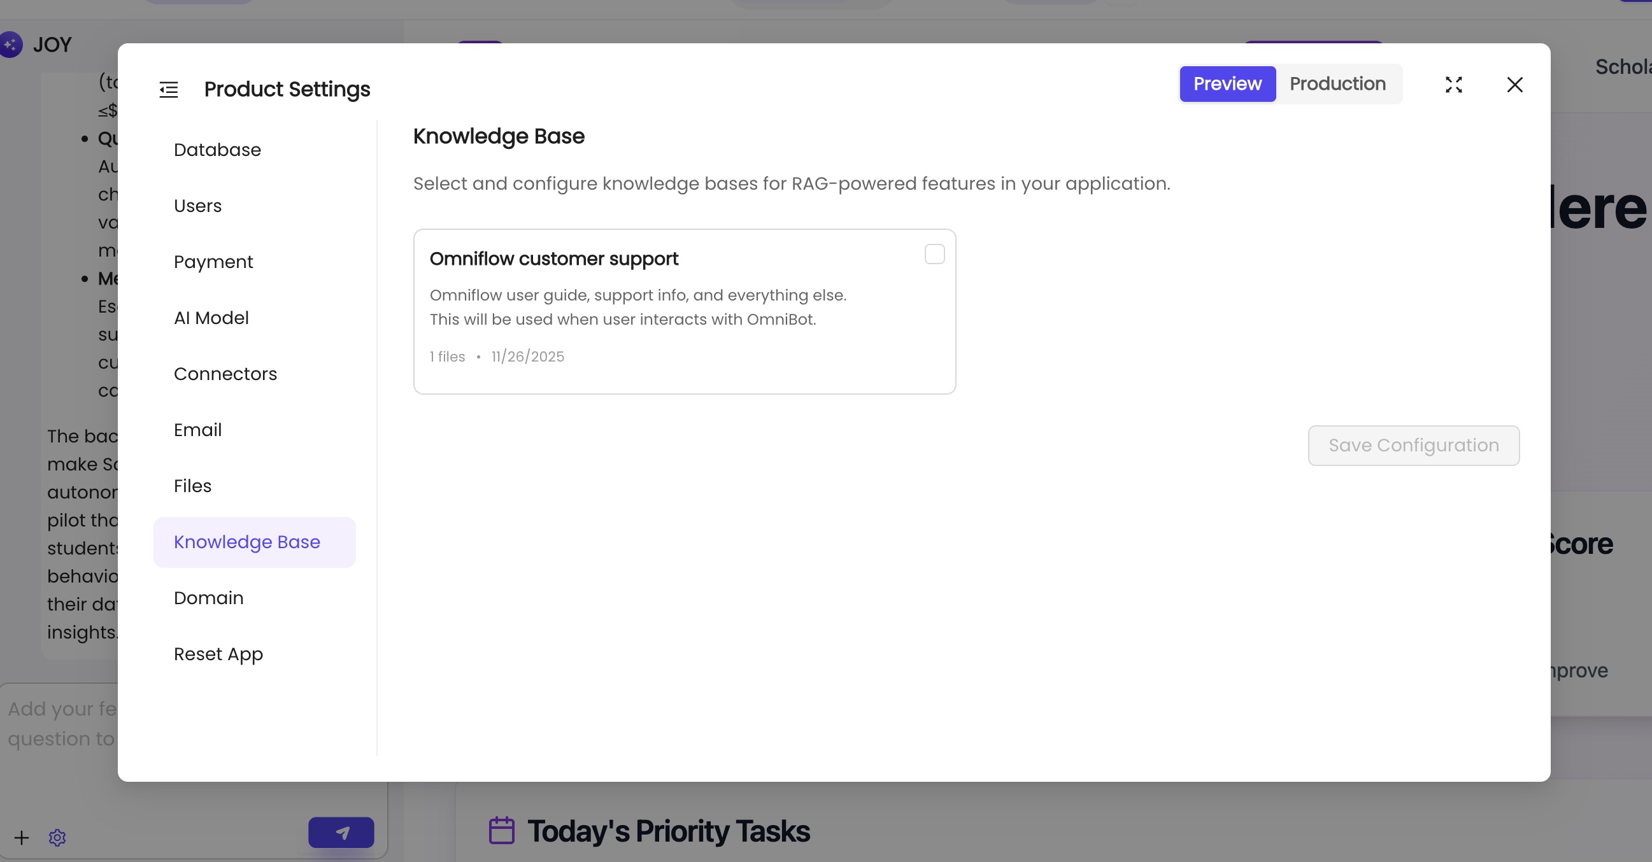This screenshot has width=1652, height=862.
Task: Switch to Production mode
Action: click(1337, 84)
